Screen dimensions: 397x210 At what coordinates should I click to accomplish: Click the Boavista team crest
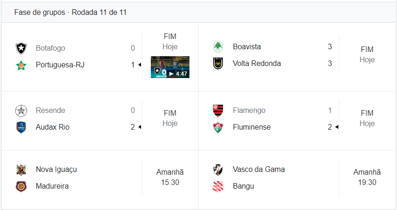tap(218, 46)
